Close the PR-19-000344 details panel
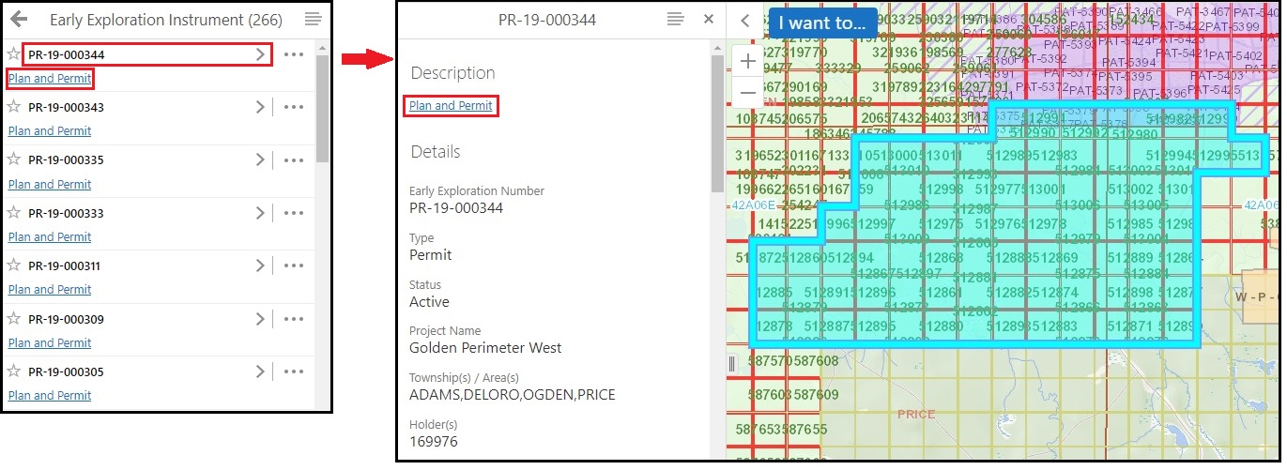This screenshot has height=470, width=1287. click(x=709, y=20)
